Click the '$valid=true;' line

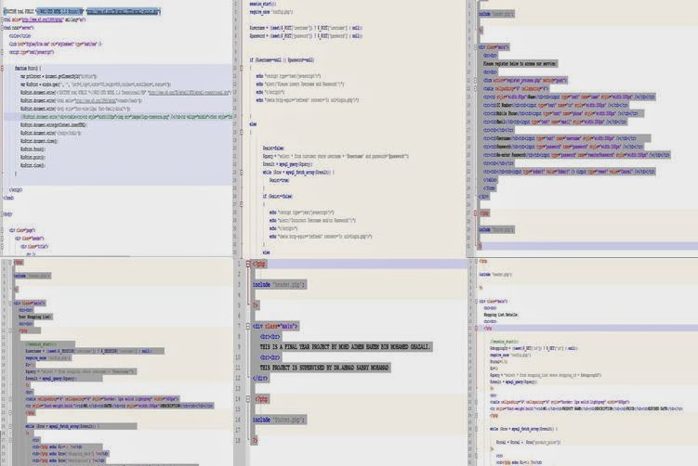pyautogui.click(x=279, y=180)
